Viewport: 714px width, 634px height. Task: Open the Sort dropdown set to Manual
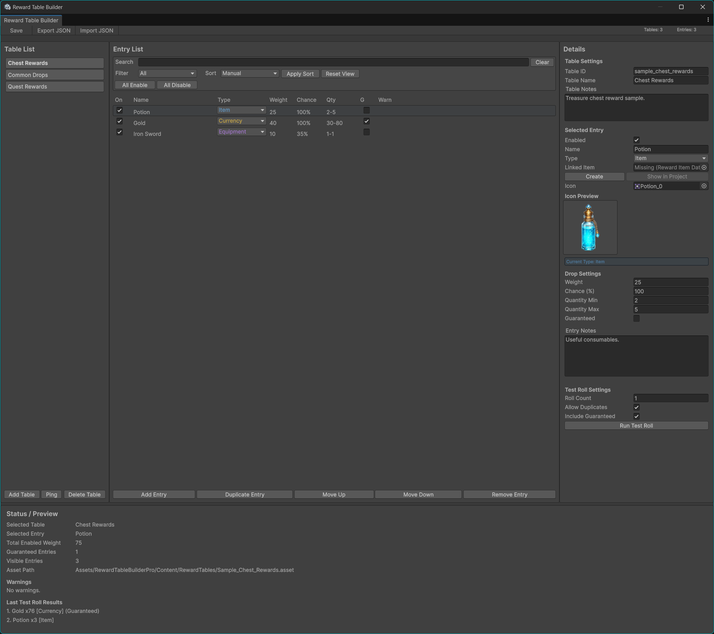pyautogui.click(x=250, y=74)
